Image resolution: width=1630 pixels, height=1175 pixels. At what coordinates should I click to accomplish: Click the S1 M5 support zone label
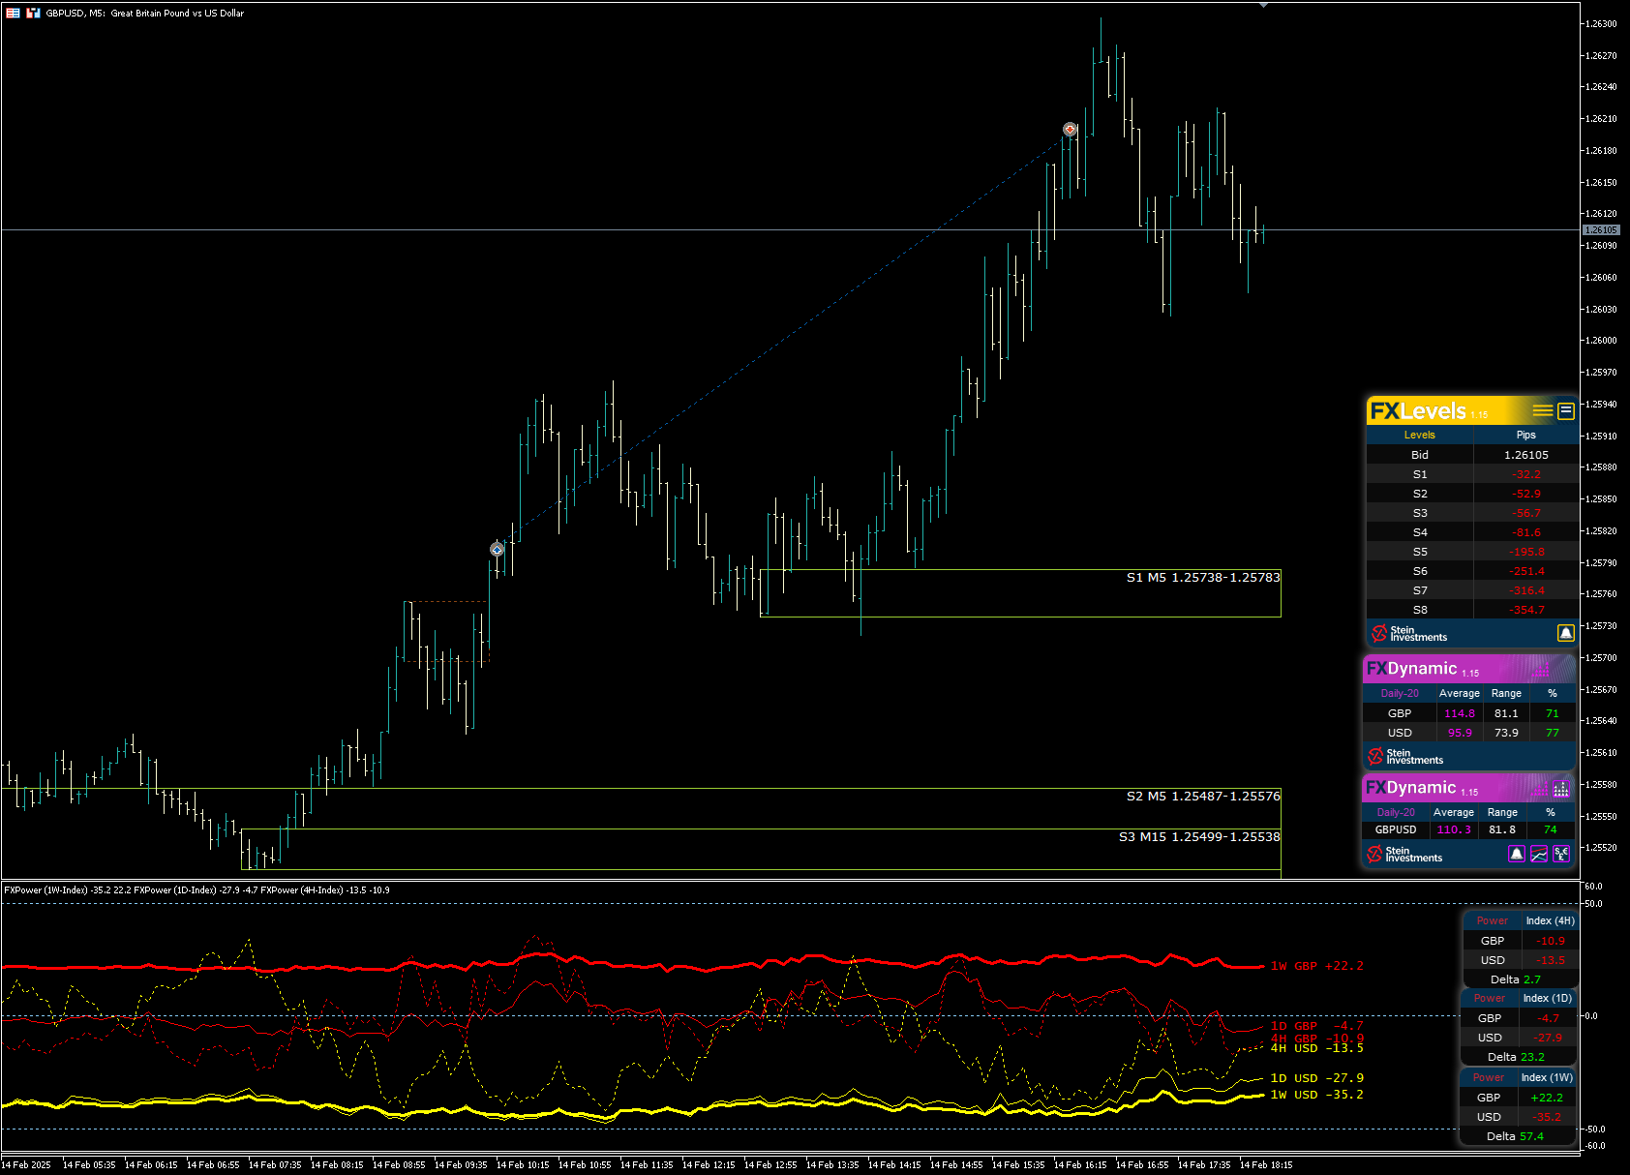click(1203, 578)
